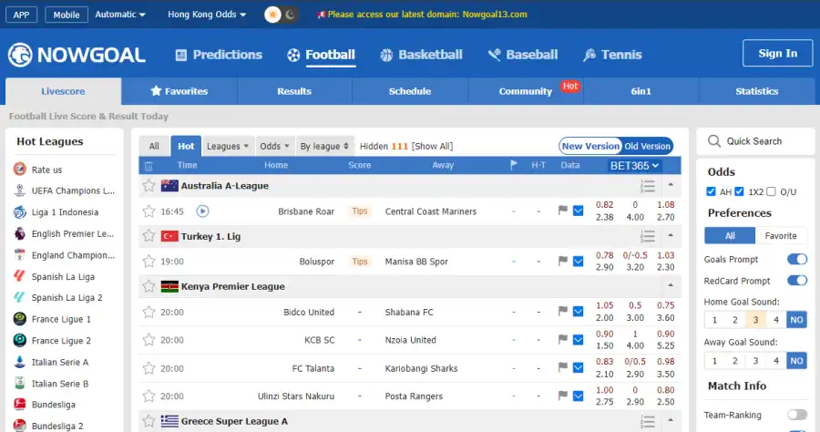This screenshot has width=820, height=432.
Task: Star the Bidco United match
Action: [x=149, y=312]
